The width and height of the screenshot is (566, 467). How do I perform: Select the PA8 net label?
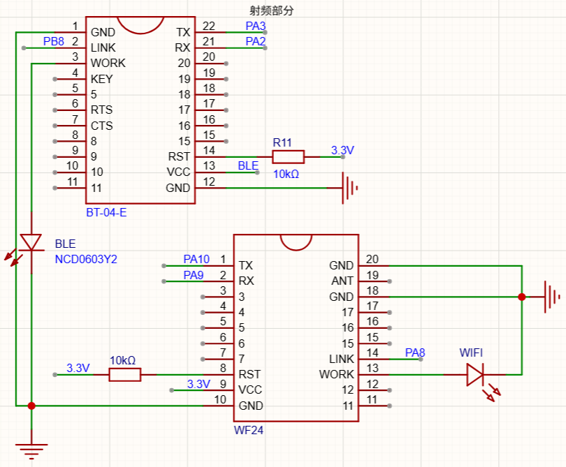tap(415, 353)
